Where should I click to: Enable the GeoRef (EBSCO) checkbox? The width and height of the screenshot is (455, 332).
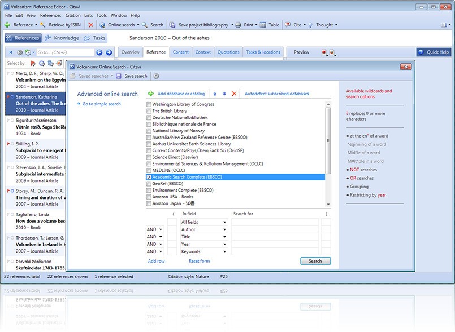pos(149,184)
